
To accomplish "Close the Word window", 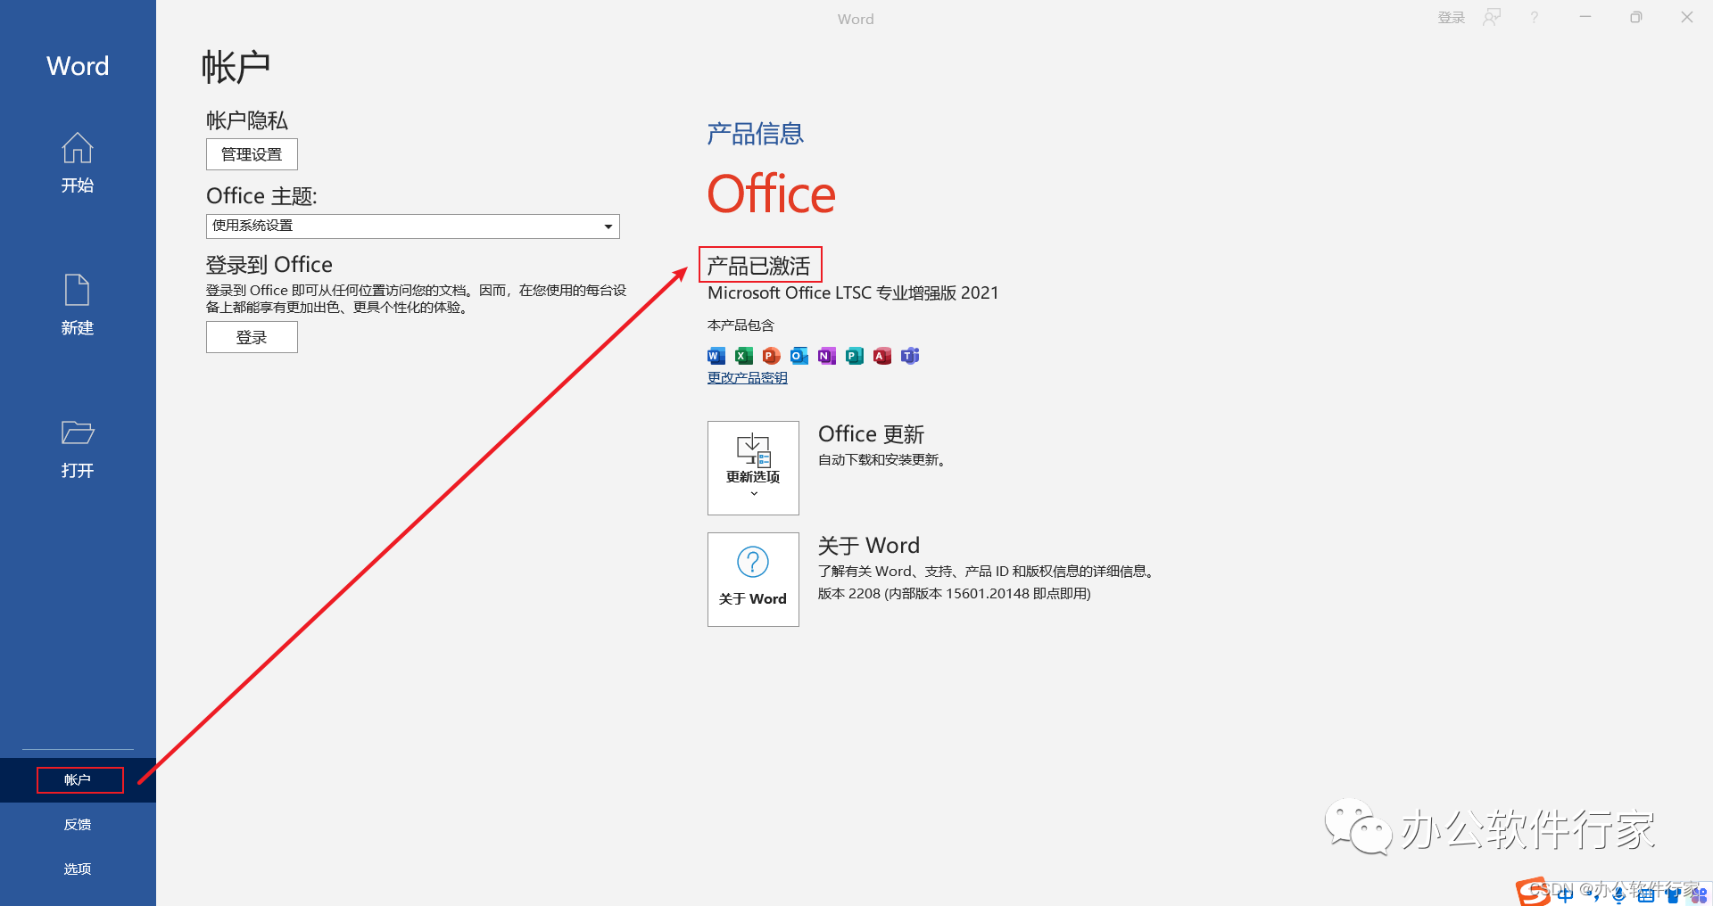I will pos(1687,17).
